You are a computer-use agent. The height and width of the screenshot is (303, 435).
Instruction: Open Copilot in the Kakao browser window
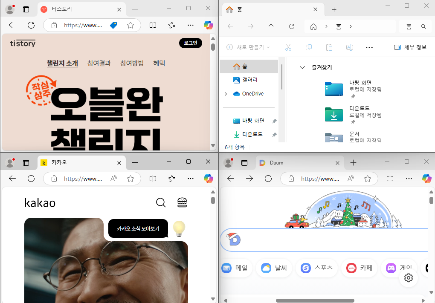(209, 179)
